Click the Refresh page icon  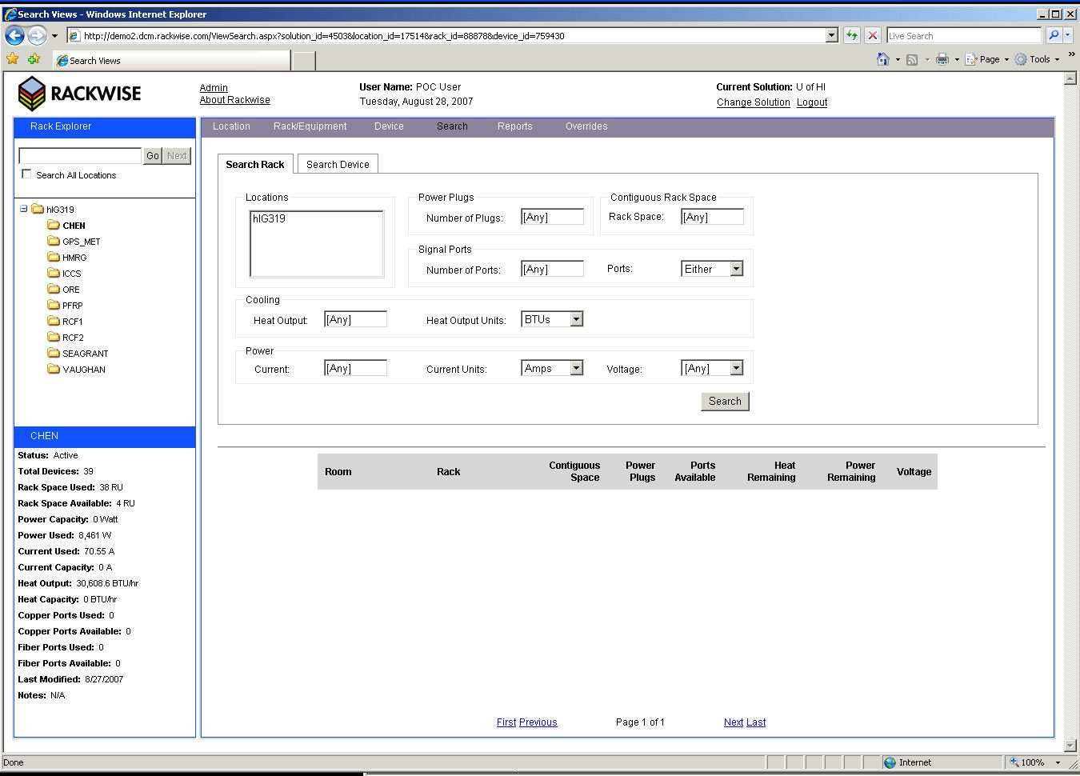coord(852,35)
